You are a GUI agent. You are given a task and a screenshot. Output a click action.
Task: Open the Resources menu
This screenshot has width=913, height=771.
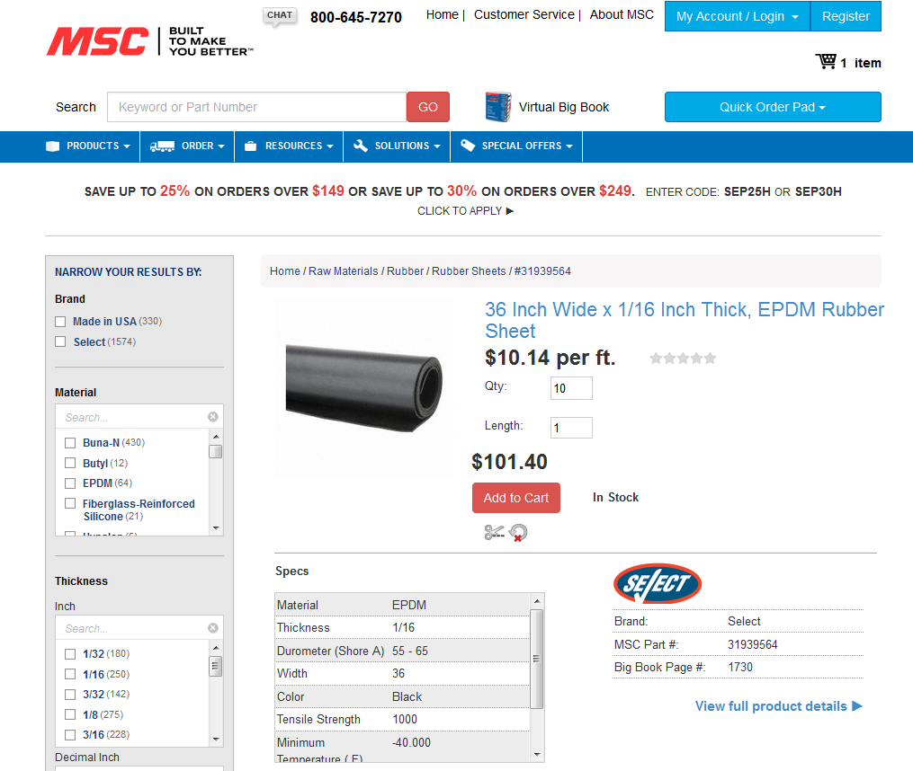click(x=289, y=146)
